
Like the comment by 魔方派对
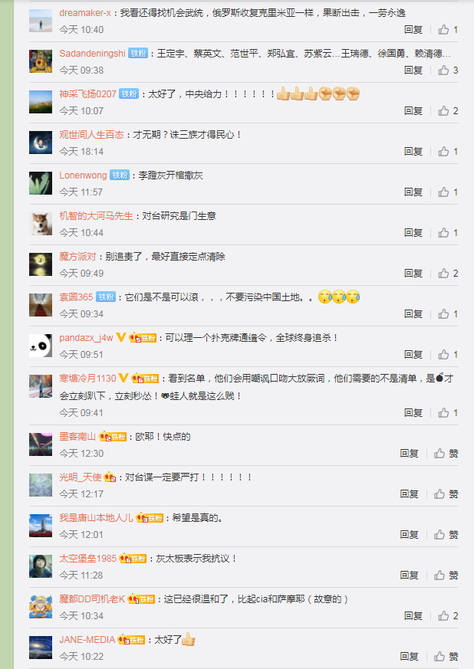pyautogui.click(x=447, y=273)
